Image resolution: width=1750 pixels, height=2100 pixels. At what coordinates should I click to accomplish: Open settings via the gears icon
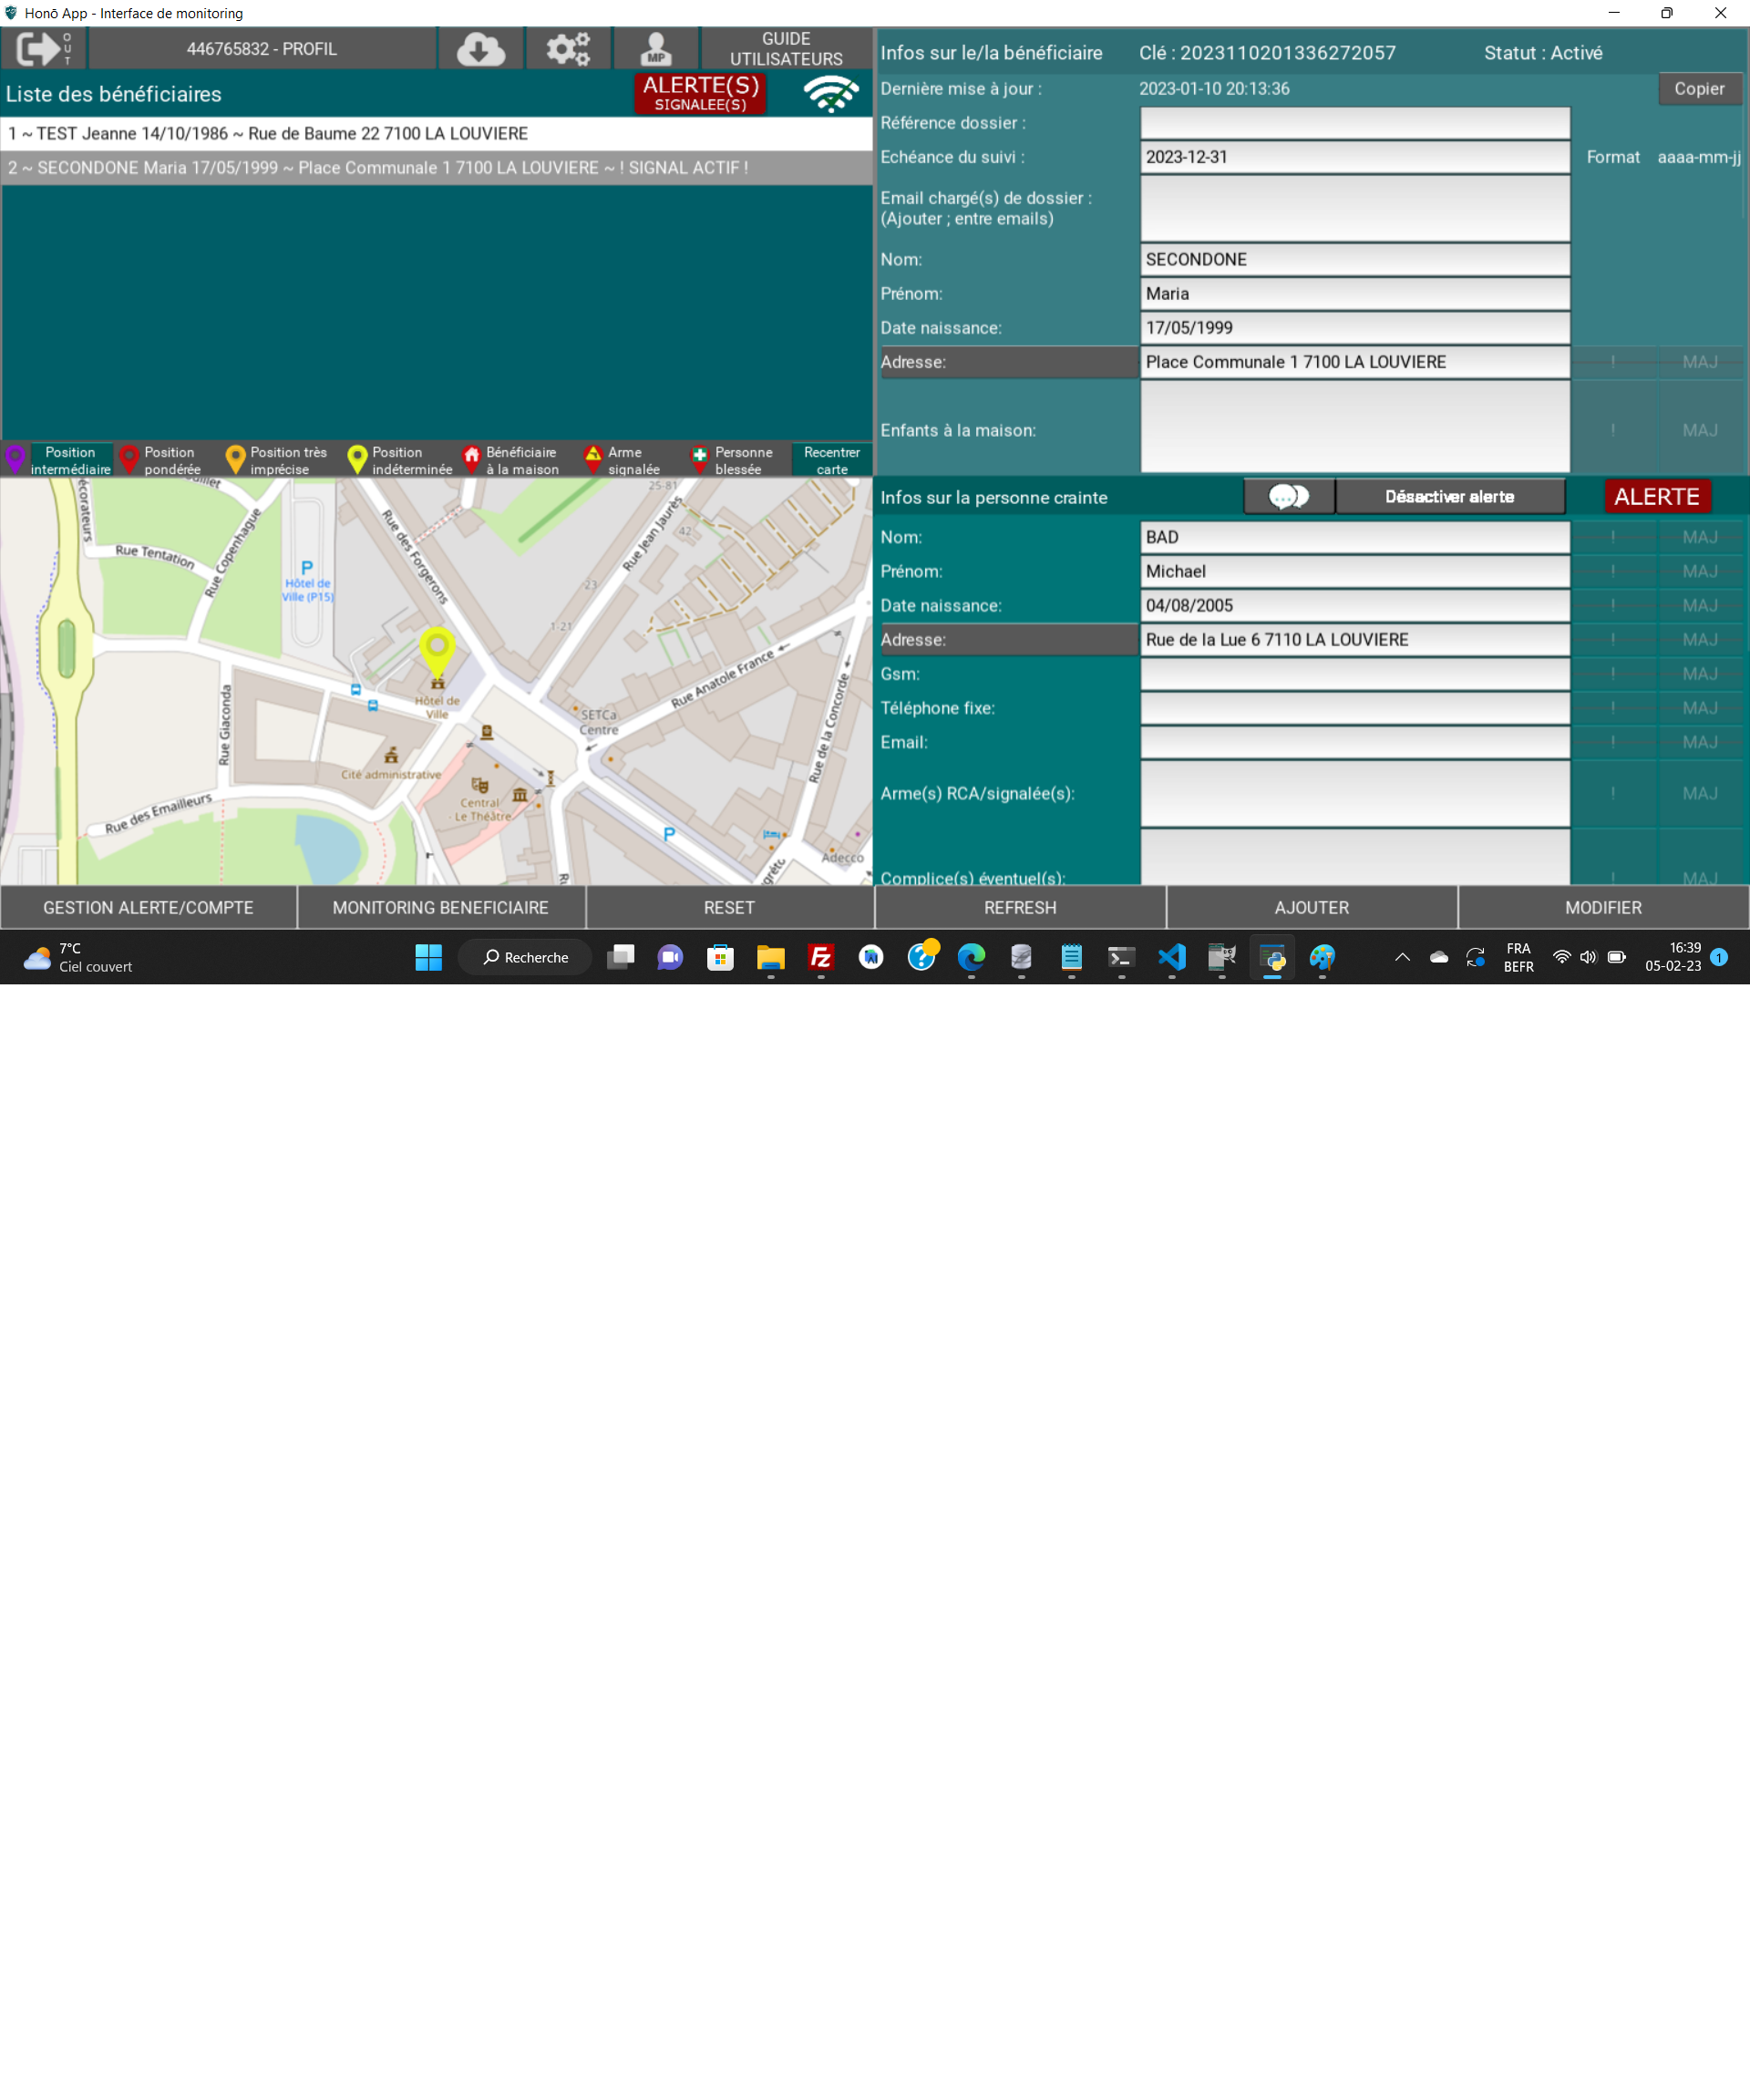568,48
